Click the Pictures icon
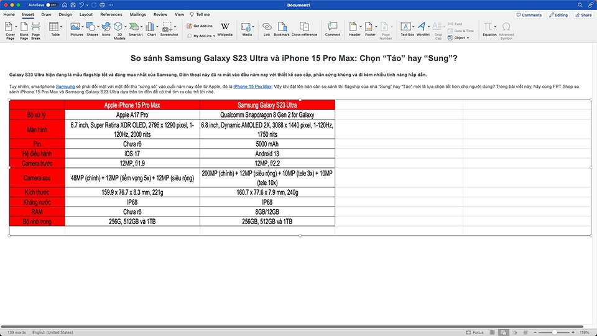Viewport: 597px width, 336px height. (75, 27)
